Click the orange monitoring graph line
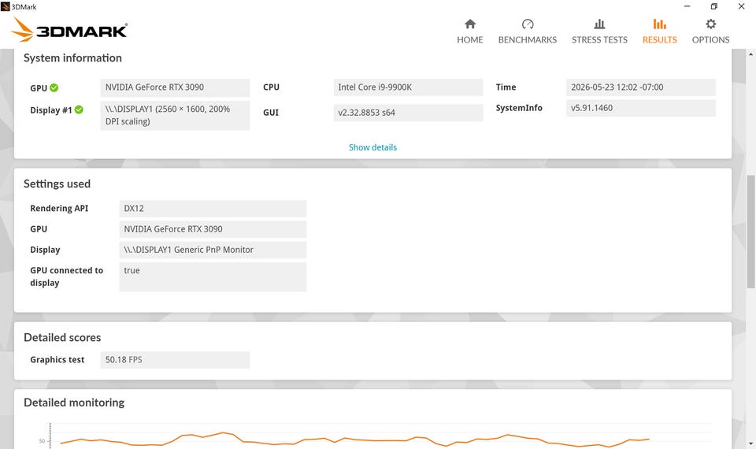The image size is (756, 449). [x=354, y=440]
